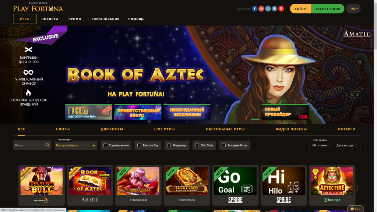Image resolution: width=377 pixels, height=212 pixels.
Task: Go to the previous banner slide arrow
Action: click(352, 95)
